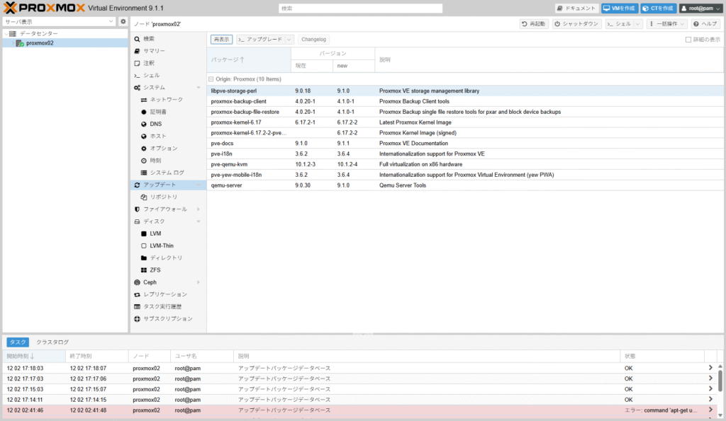Select the タスク tab in bottom panel
Viewport: 726px width, 421px height.
[17, 342]
